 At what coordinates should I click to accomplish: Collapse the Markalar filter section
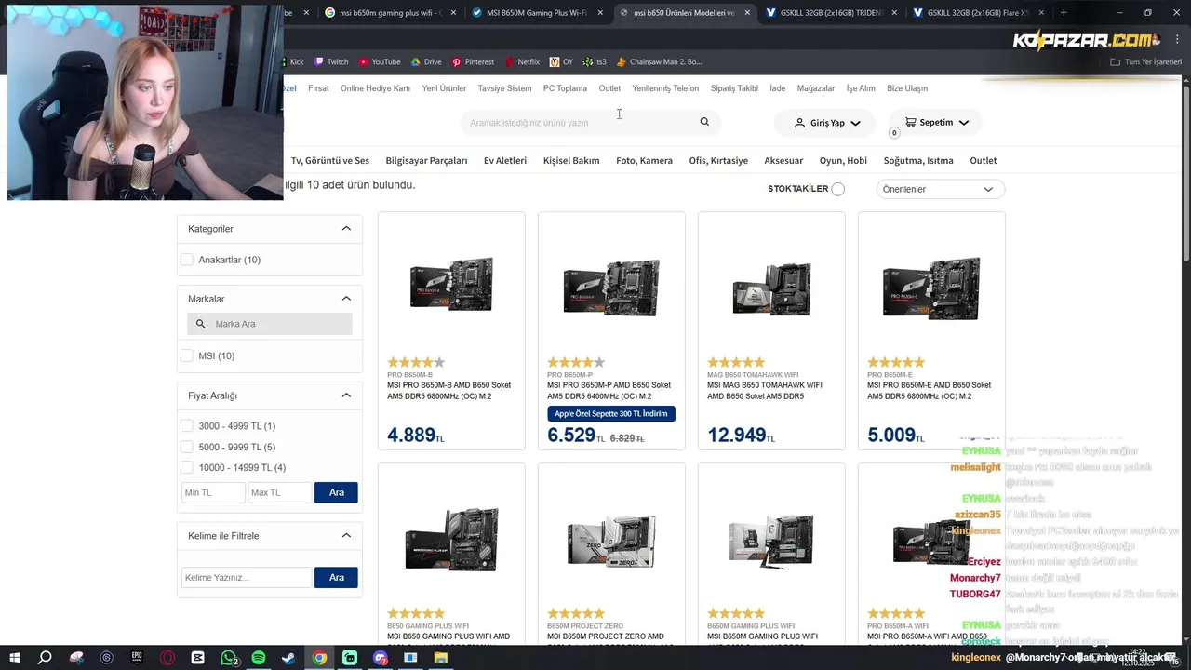coord(346,298)
